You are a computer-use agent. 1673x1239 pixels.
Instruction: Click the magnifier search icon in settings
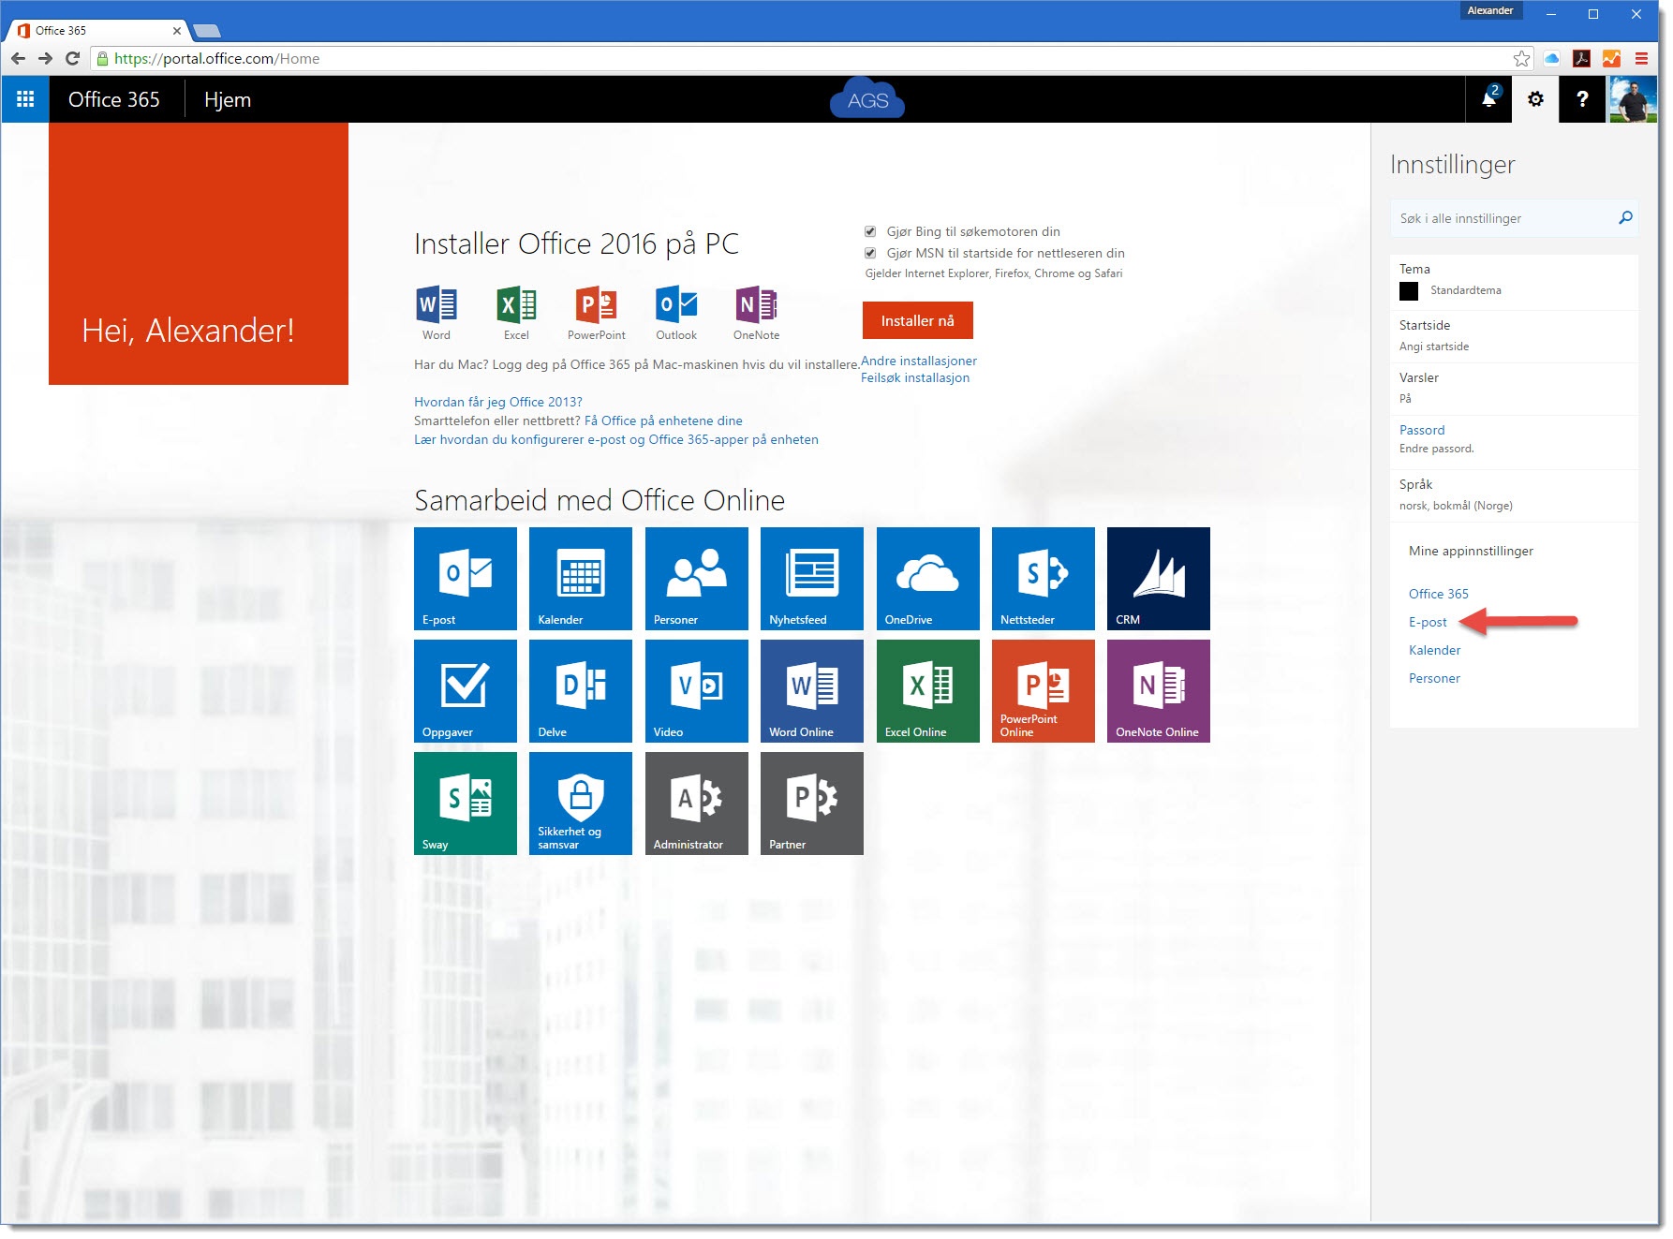click(x=1625, y=218)
